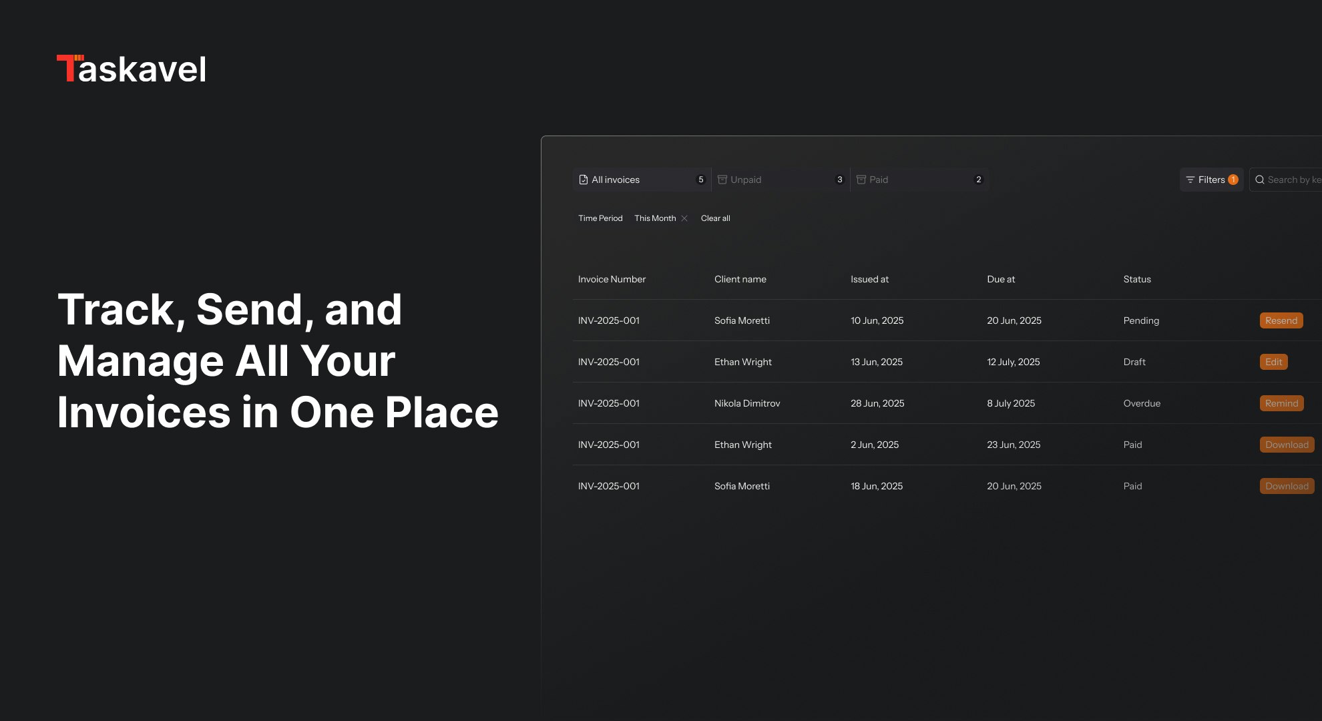Viewport: 1322px width, 721px height.
Task: Focus the Search by keyword field
Action: pos(1293,180)
